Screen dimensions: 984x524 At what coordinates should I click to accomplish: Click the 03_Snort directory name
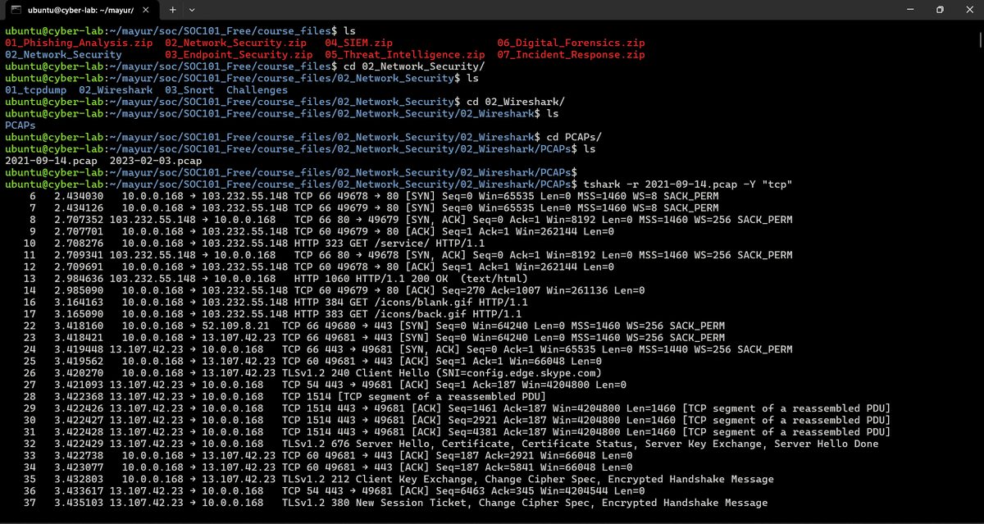[189, 89]
